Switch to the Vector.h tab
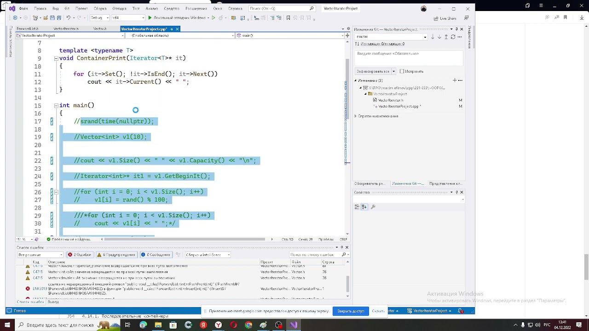 pyautogui.click(x=100, y=29)
